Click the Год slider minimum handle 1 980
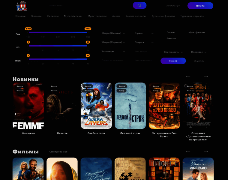The width and height of the screenshot is (228, 180). (28, 29)
